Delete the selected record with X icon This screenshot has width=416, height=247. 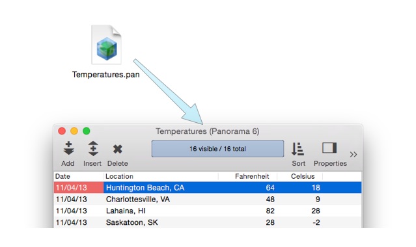(x=118, y=149)
